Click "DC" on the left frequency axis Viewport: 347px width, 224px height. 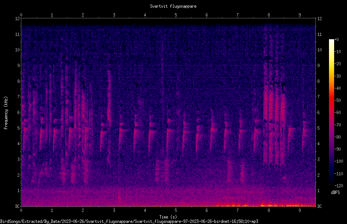pos(17,206)
